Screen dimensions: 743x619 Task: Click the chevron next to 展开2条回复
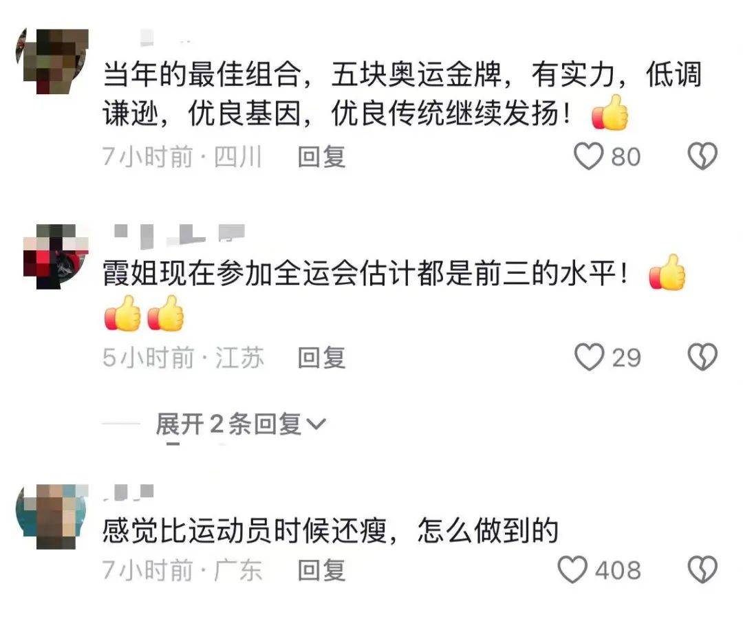[316, 424]
